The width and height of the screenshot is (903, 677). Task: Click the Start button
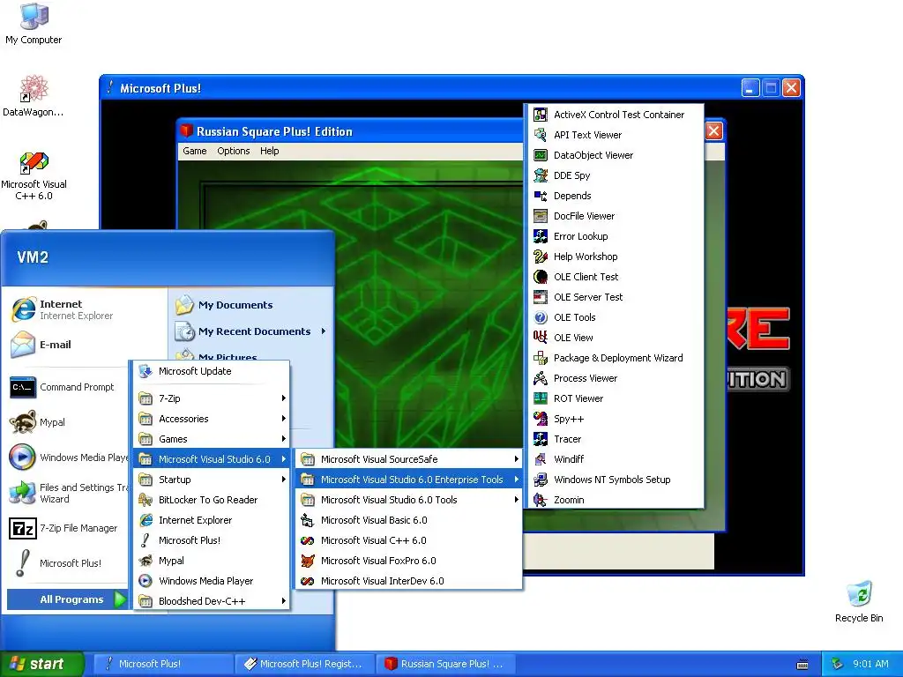pyautogui.click(x=41, y=664)
